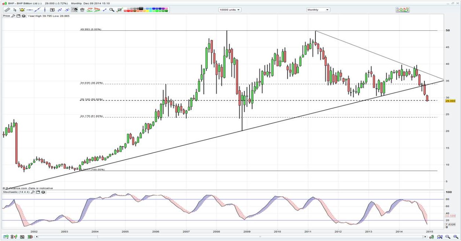The image size is (461, 241).
Task: Open the 10000 units dropdown
Action: click(x=230, y=10)
